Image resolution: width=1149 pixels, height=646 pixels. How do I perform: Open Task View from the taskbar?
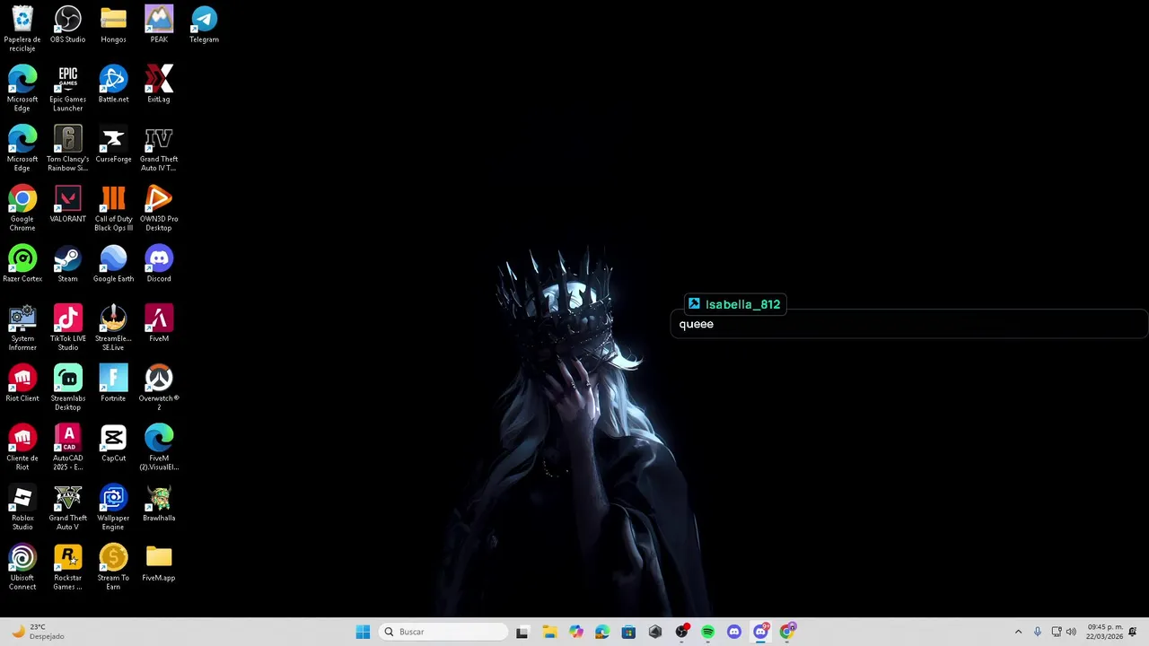(x=522, y=632)
